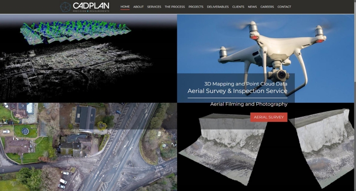Open the SERVICES menu item

[154, 7]
